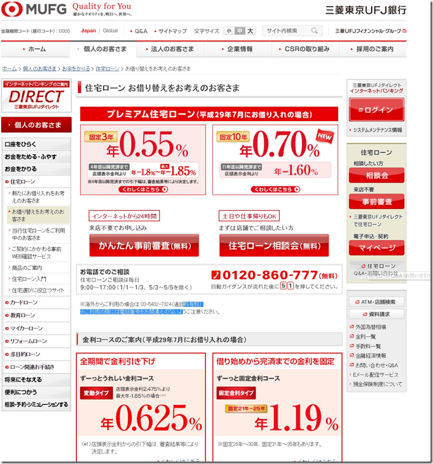
Task: Open 三菱東京UFJダイレクトで住宅ローン link
Action: pos(376,221)
